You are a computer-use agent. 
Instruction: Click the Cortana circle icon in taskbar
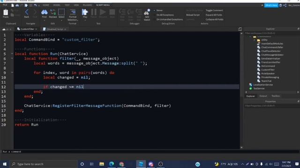82,164
